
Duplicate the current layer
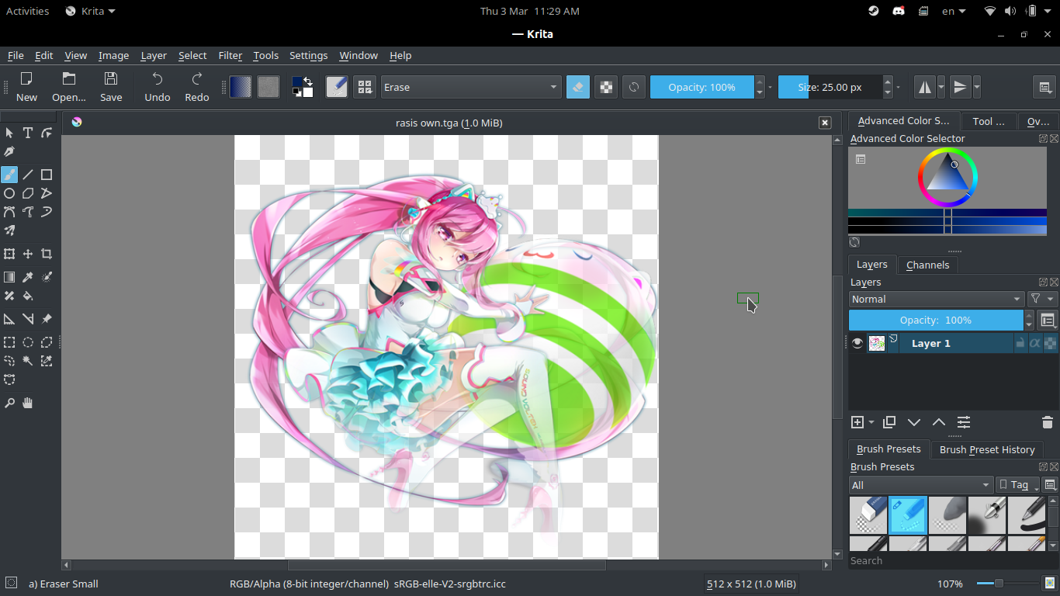pos(889,422)
